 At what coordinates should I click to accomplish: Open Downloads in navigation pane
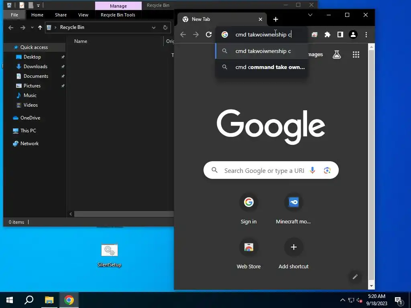[x=35, y=67]
